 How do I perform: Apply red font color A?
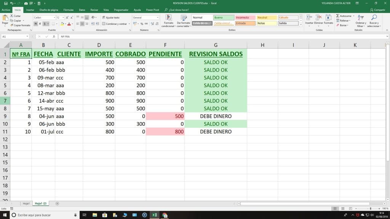pyautogui.click(x=69, y=24)
